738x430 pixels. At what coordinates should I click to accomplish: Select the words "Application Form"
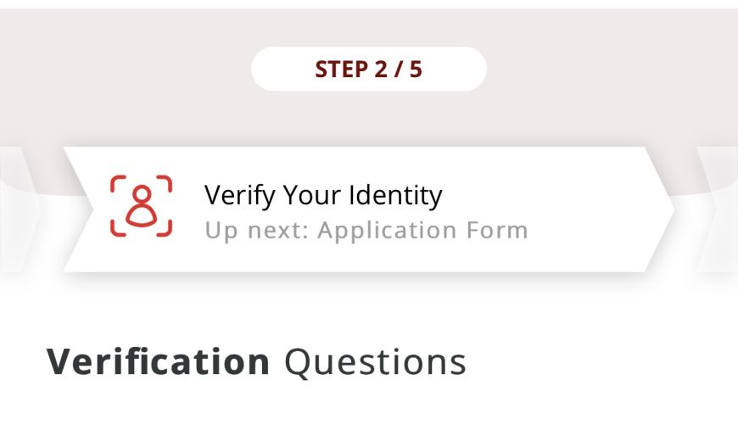point(422,231)
